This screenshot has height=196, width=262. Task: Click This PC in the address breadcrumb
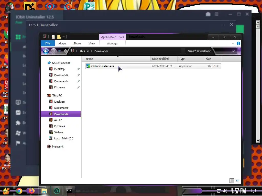pyautogui.click(x=84, y=51)
